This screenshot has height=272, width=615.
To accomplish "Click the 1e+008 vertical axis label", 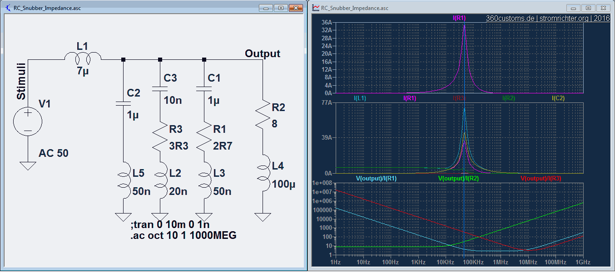I will 323,183.
